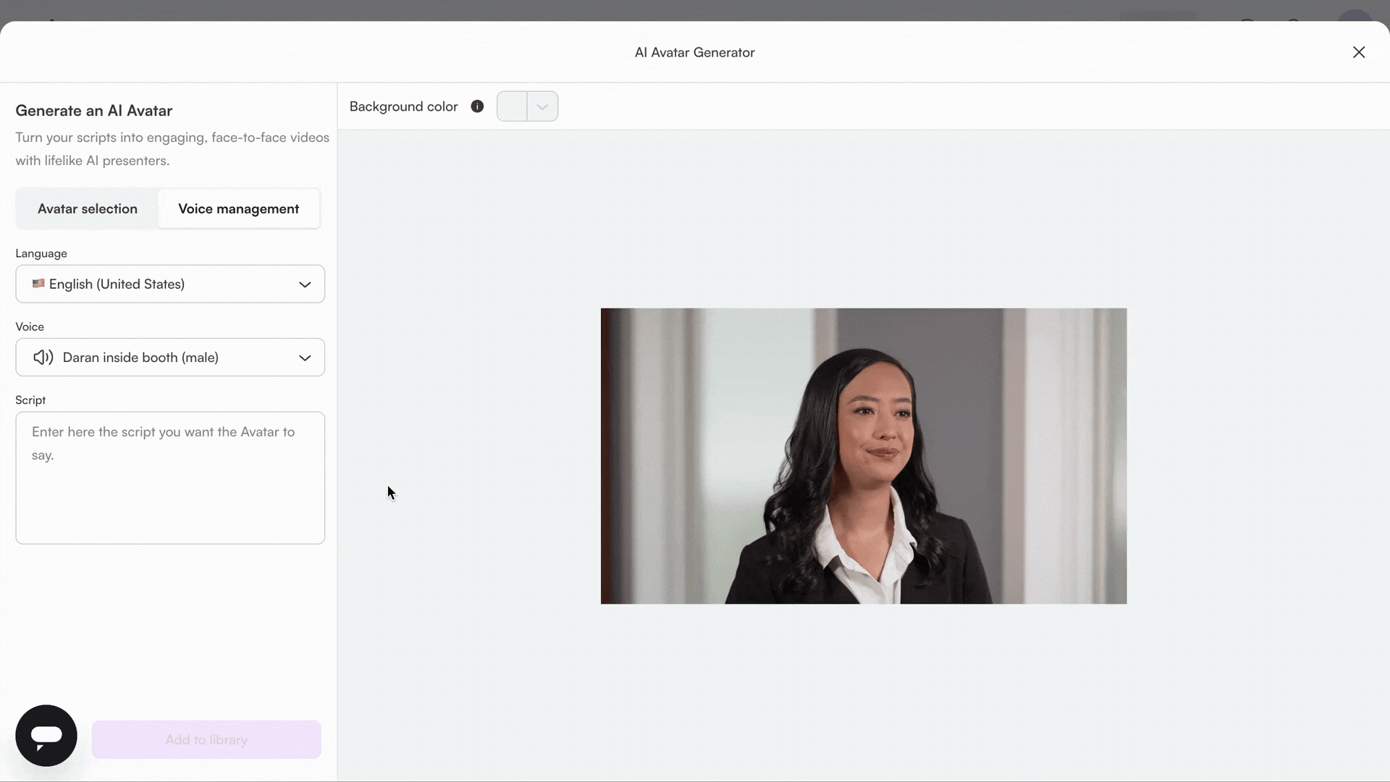Viewport: 1390px width, 782px height.
Task: Play voice preview speaker icon
Action: 43,357
